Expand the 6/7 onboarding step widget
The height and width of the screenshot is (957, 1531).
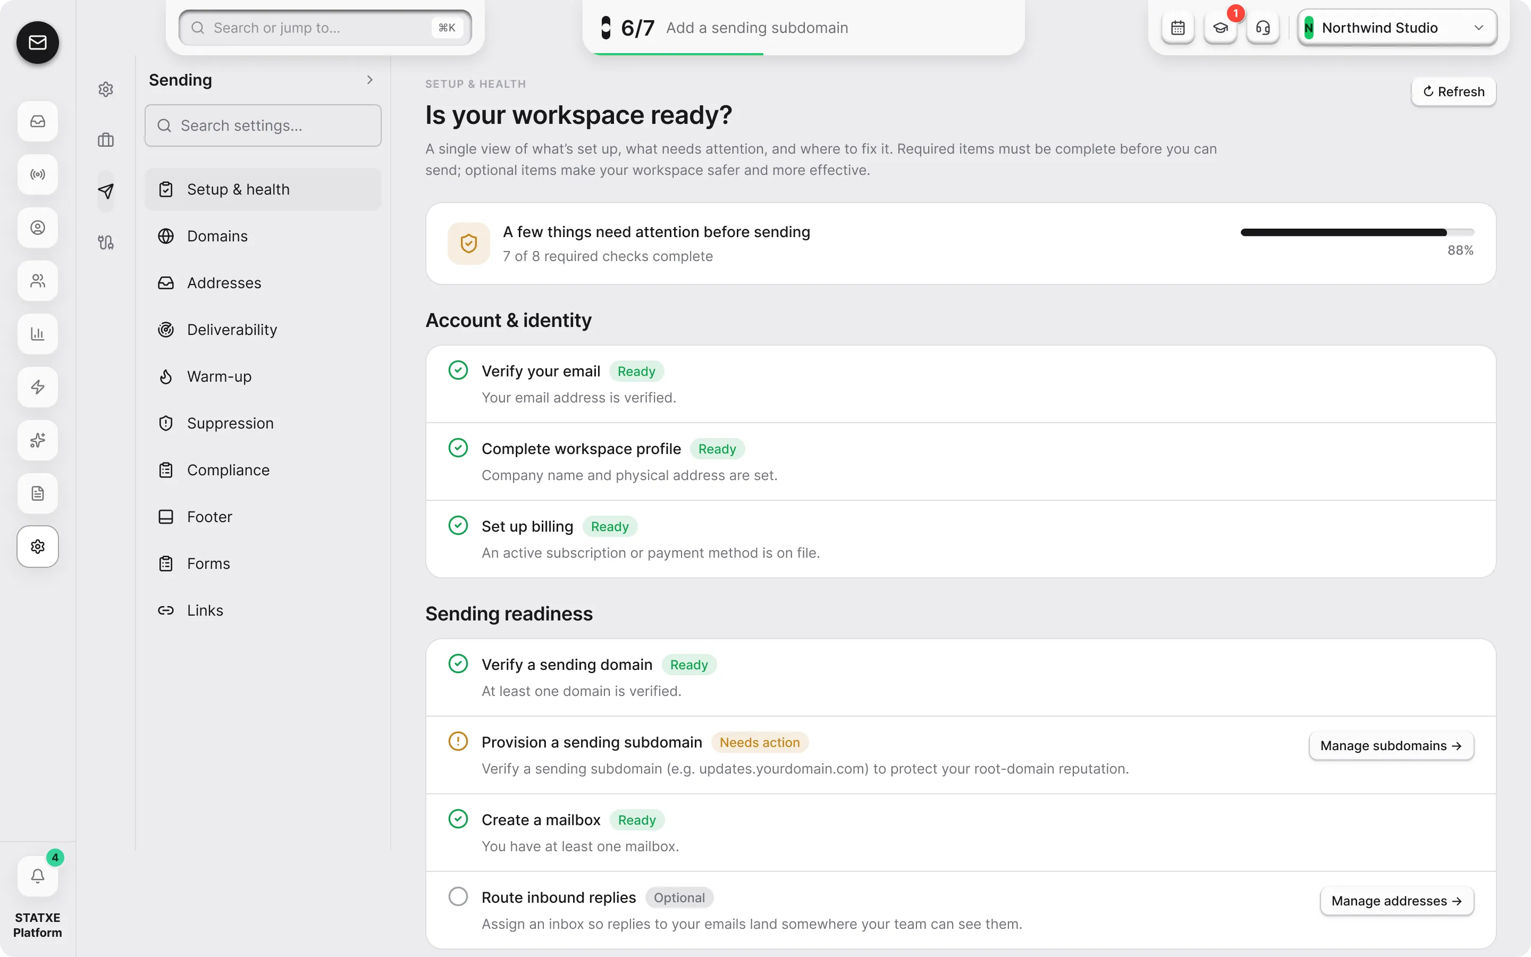click(803, 28)
